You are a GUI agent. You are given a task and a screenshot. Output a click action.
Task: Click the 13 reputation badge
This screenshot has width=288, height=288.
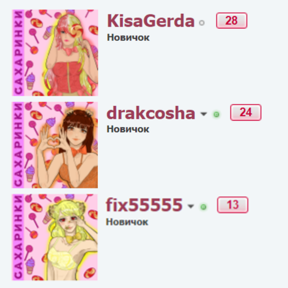(233, 204)
